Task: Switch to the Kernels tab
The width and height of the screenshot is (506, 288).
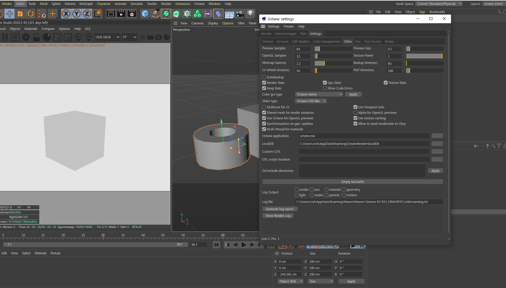Action: click(266, 34)
